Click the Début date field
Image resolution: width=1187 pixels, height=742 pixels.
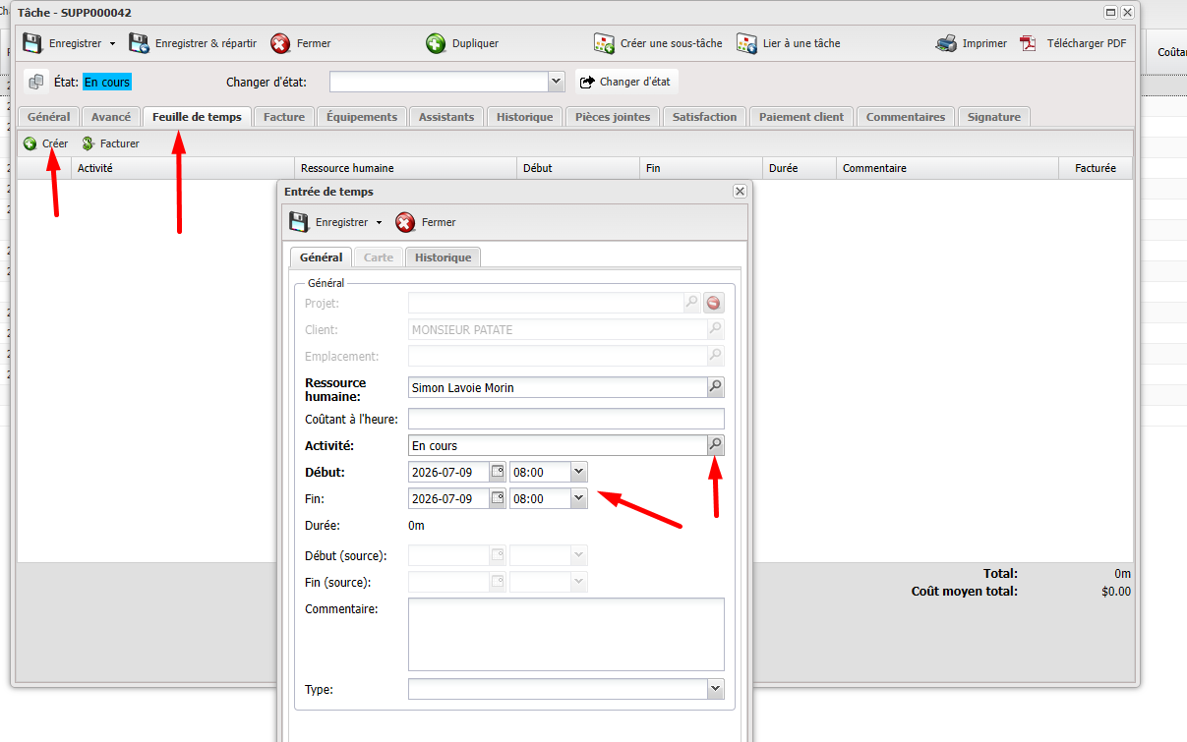pos(448,472)
